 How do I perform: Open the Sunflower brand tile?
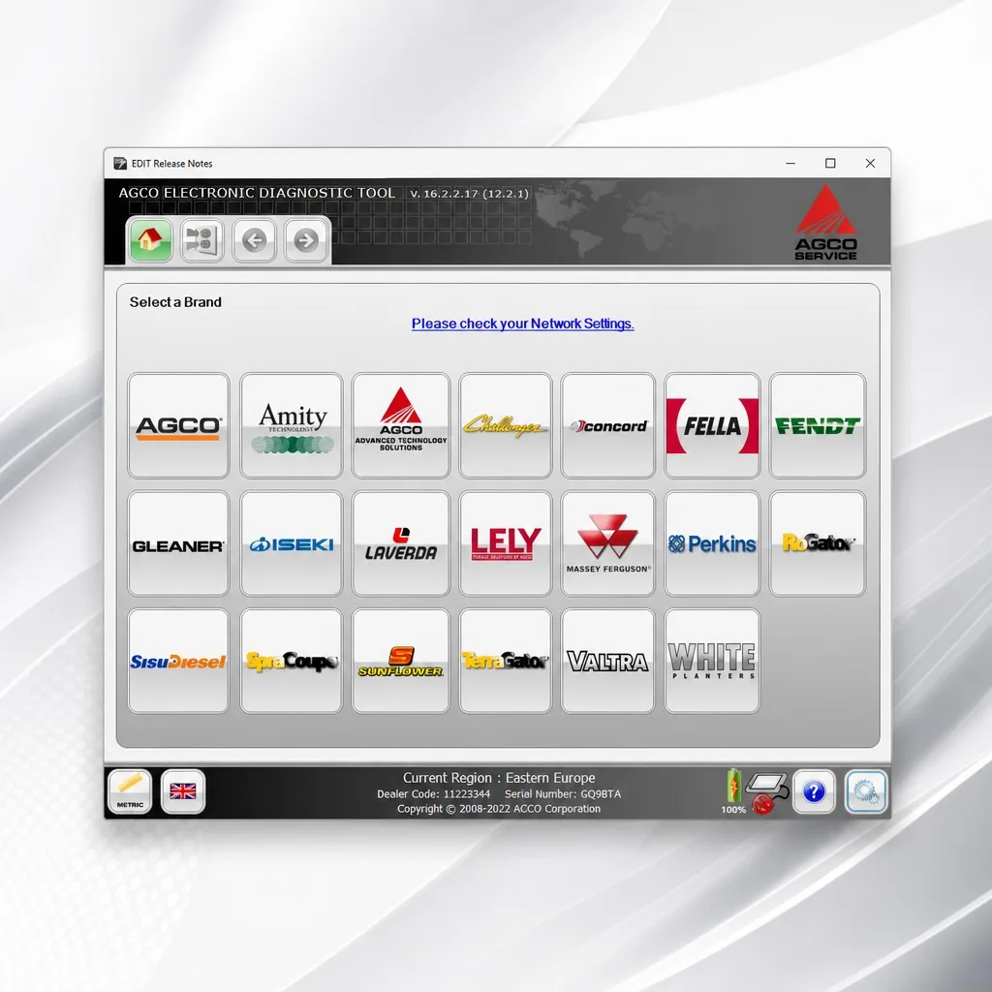tap(400, 661)
